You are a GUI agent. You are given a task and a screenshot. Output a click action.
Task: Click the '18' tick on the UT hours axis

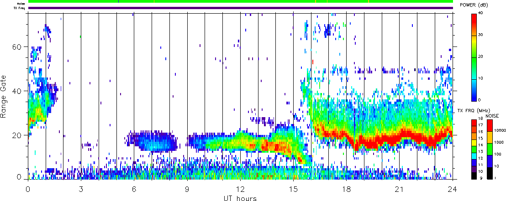[346, 189]
